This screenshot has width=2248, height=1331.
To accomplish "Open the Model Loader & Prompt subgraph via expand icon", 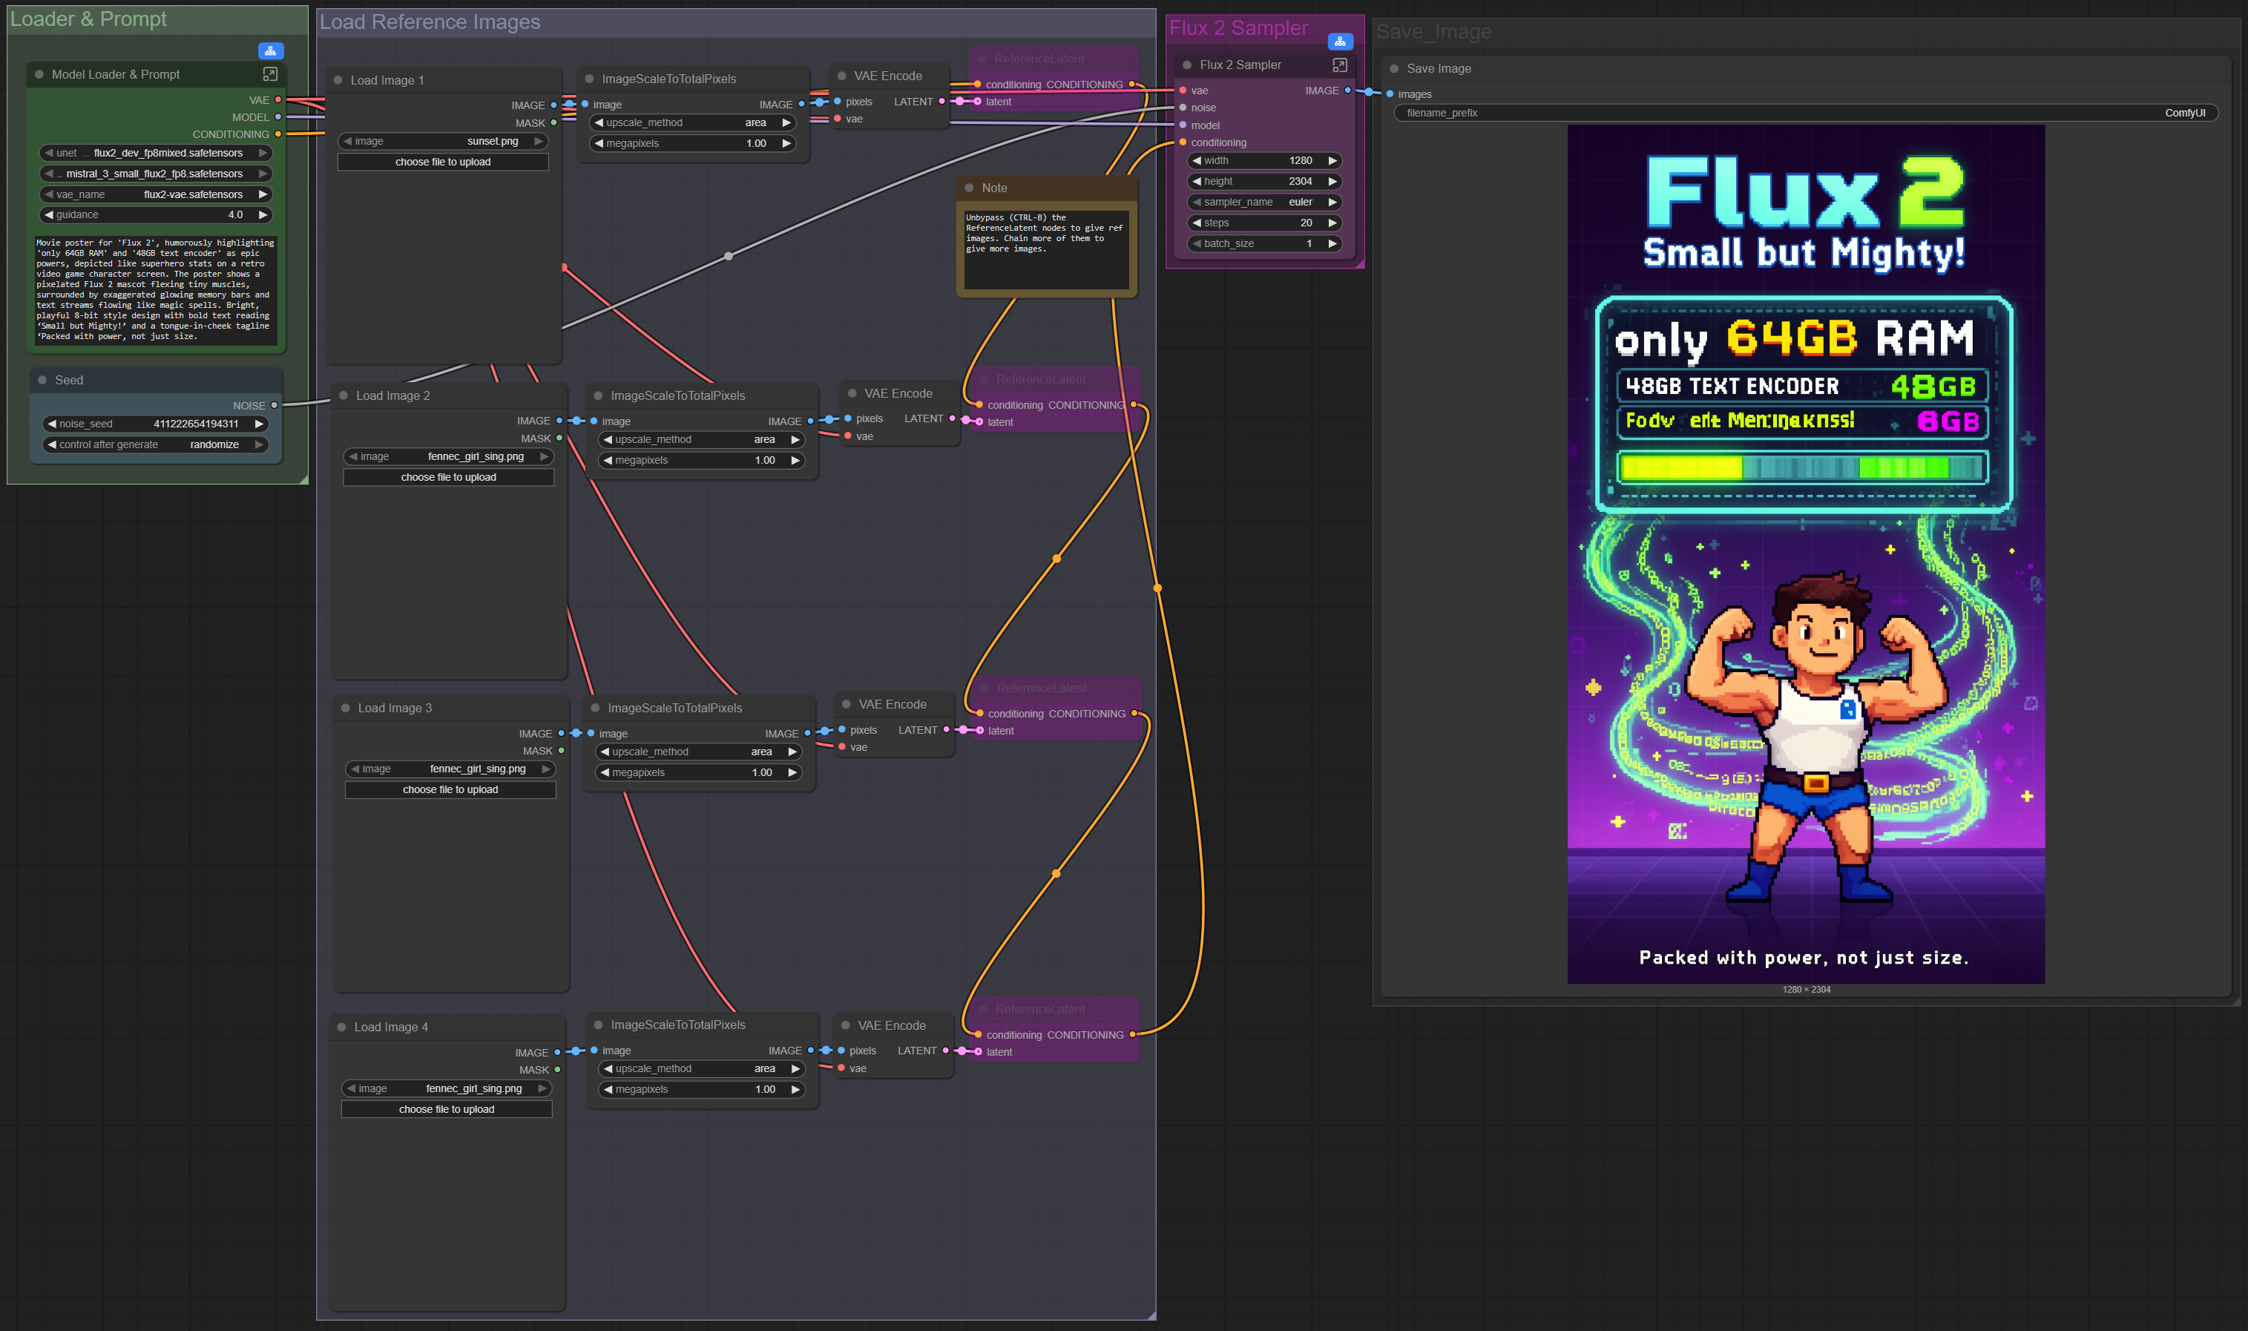I will (x=270, y=73).
